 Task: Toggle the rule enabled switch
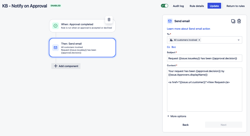point(165,6)
